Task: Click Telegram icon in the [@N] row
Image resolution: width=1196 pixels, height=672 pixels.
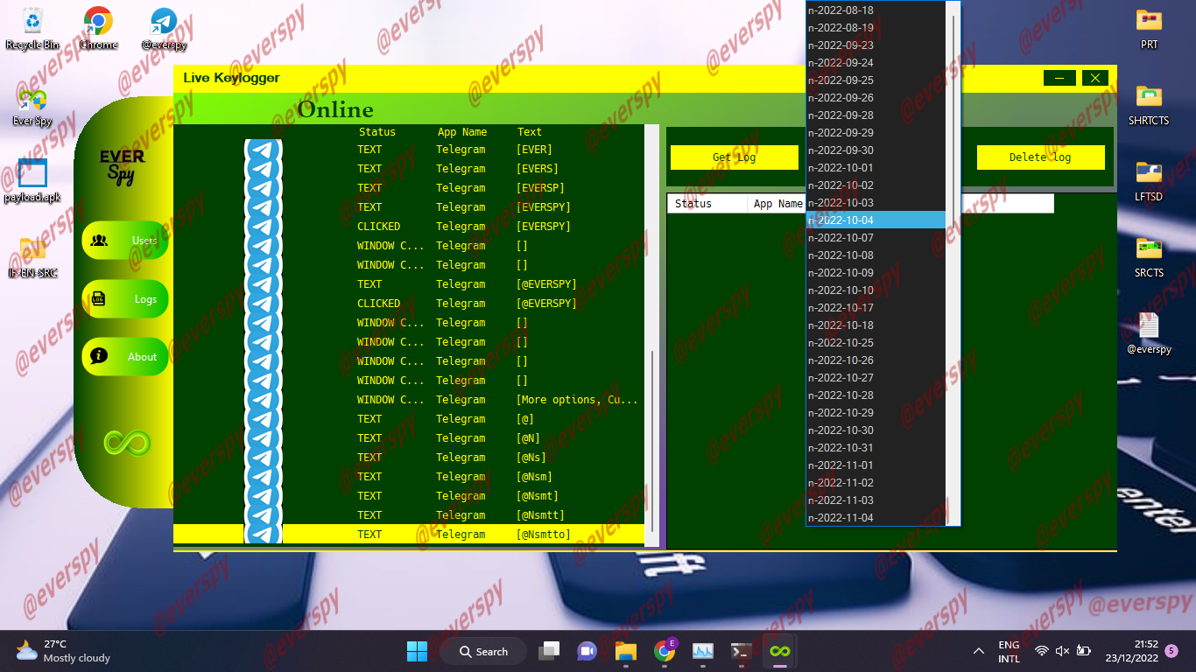Action: click(x=264, y=438)
